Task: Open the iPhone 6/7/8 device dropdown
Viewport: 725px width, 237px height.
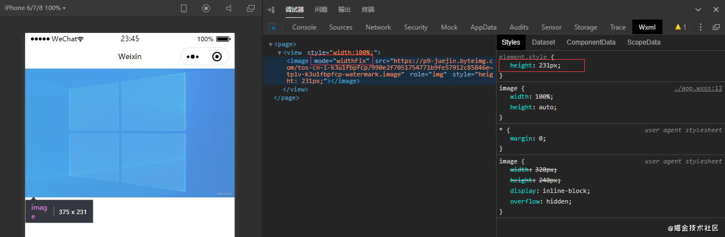Action: coord(35,8)
